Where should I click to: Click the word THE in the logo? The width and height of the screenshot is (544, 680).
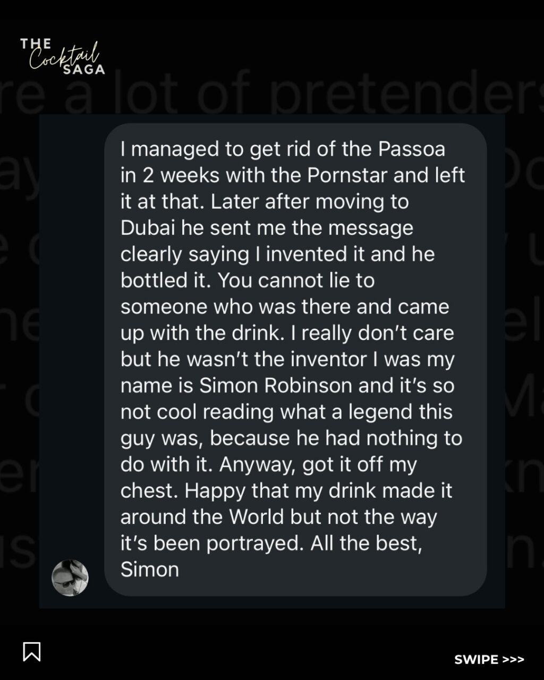tap(36, 44)
